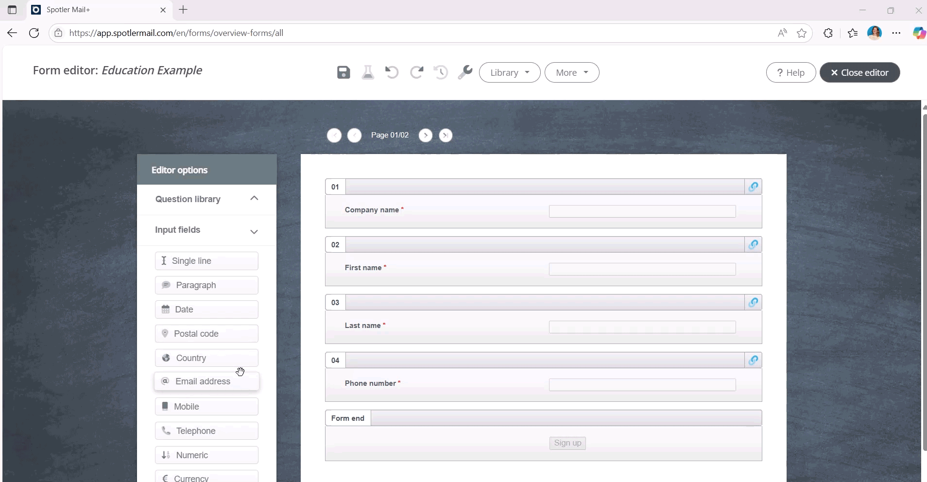Click the Help button
Viewport: 927px width, 482px height.
click(790, 72)
